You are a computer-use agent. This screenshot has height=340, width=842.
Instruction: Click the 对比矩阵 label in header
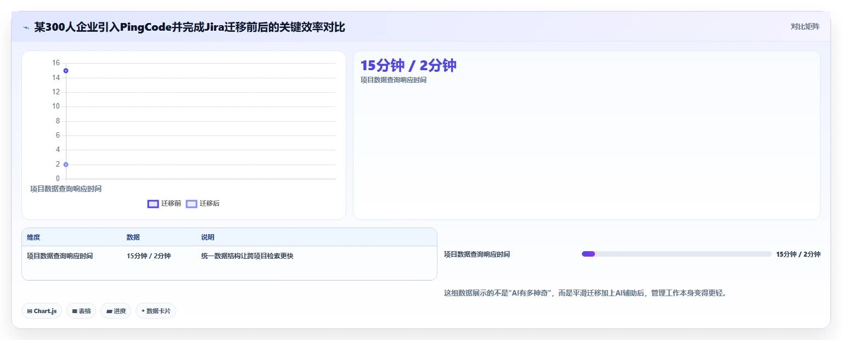click(805, 27)
